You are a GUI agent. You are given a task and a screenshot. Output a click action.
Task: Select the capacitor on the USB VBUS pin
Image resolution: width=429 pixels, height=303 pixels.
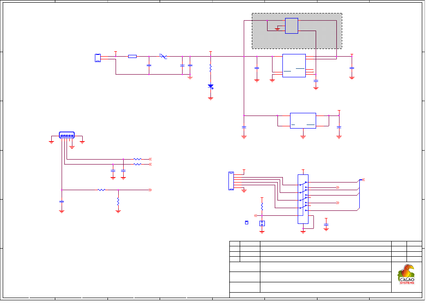coord(62,201)
